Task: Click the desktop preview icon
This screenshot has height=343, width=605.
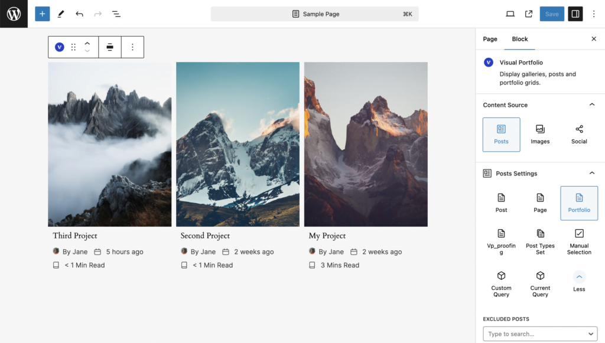Action: click(x=510, y=14)
